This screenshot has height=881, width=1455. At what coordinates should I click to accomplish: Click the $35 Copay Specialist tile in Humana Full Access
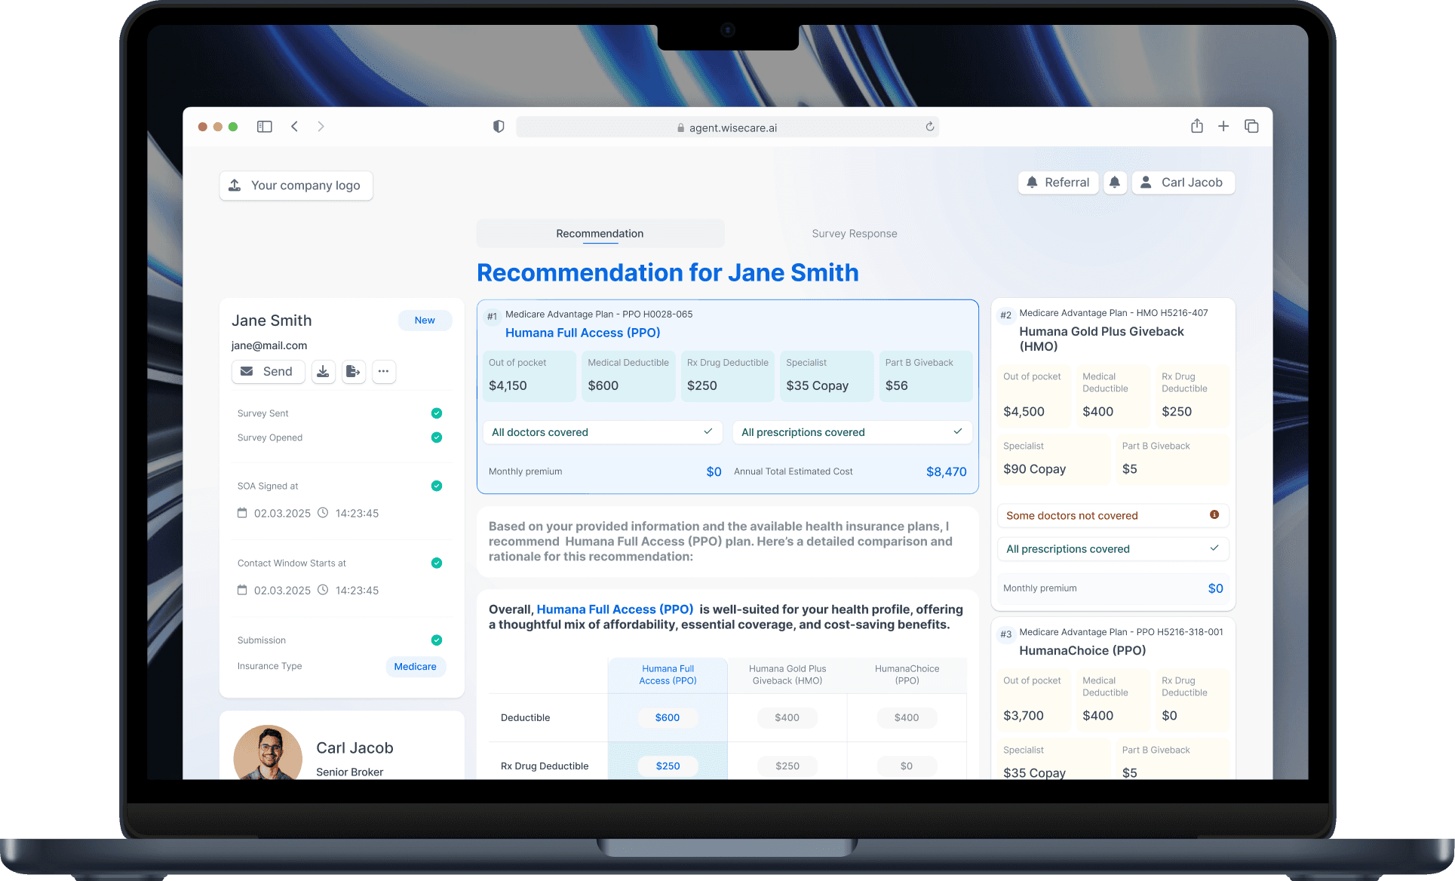click(x=827, y=376)
